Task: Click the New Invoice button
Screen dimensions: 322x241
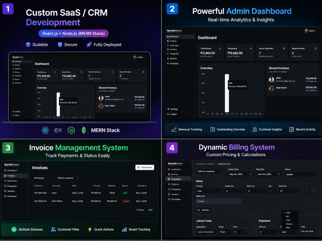Action: click(145, 167)
